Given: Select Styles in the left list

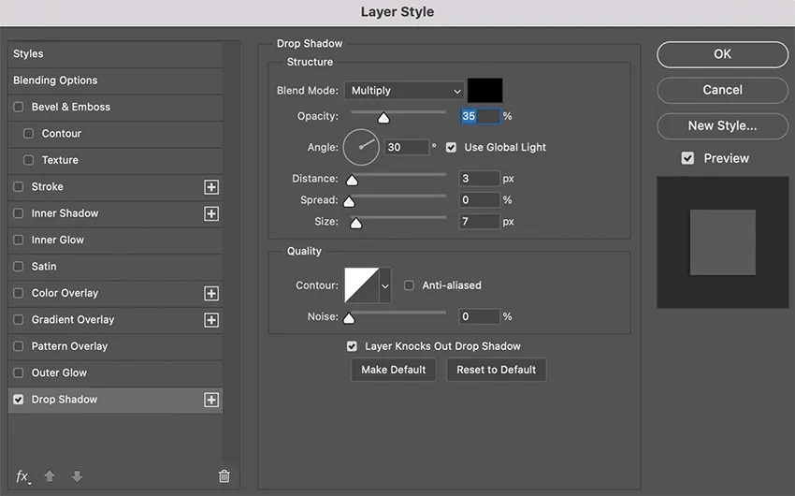Looking at the screenshot, I should click(x=28, y=54).
